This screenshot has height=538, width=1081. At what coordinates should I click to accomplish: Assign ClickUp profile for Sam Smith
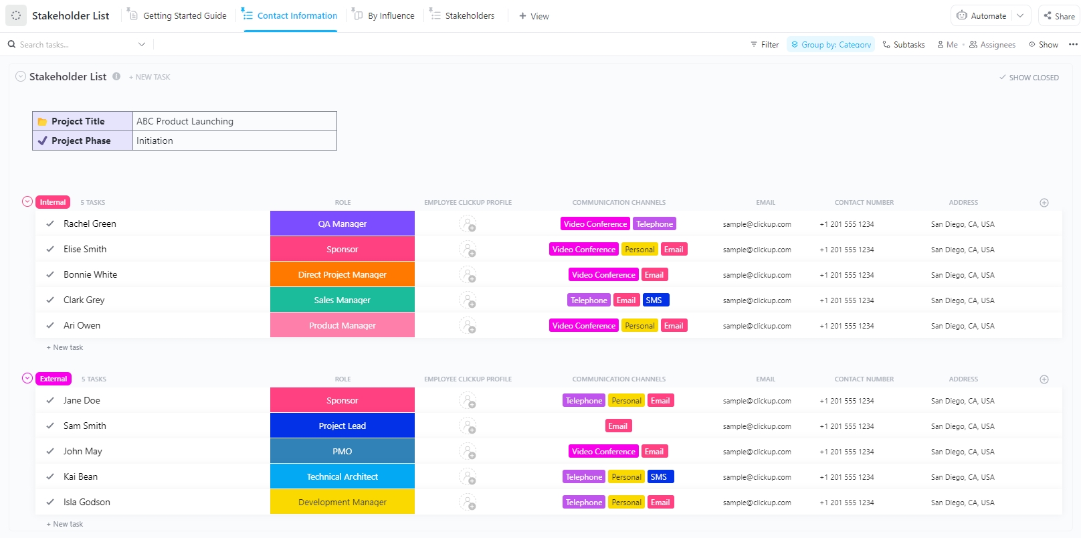(468, 426)
